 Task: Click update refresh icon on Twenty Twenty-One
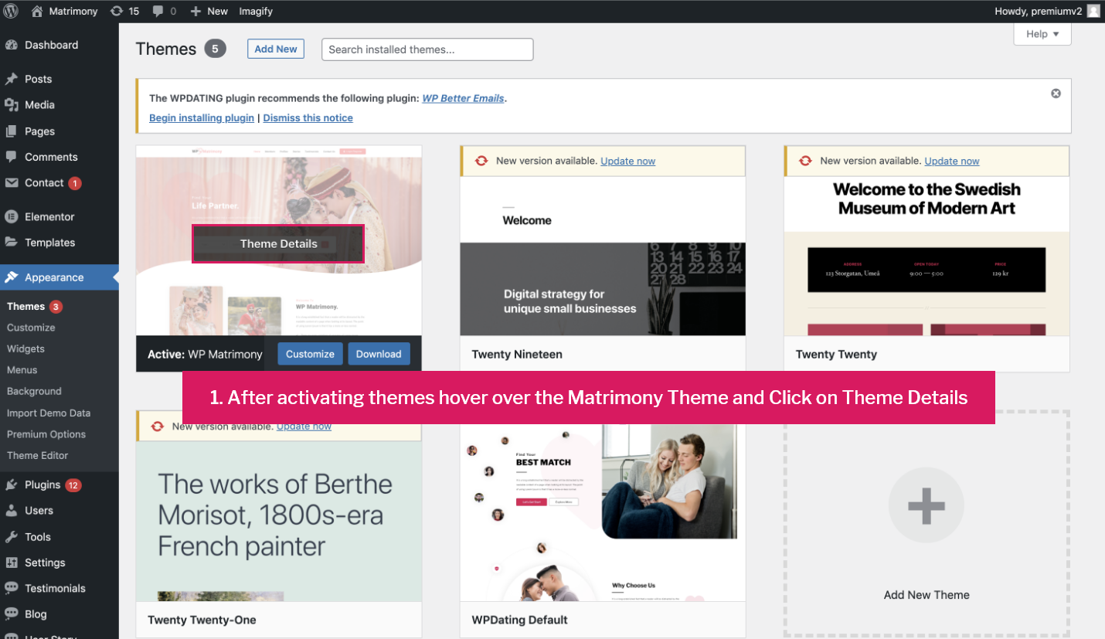tap(158, 426)
